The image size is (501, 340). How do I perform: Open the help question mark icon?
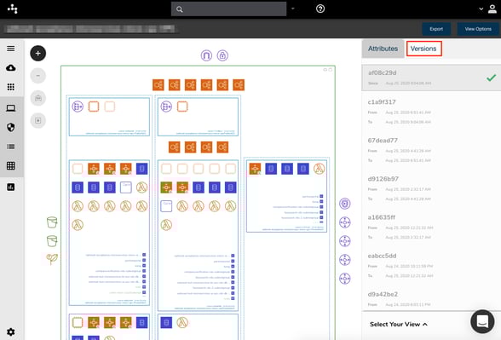[320, 9]
